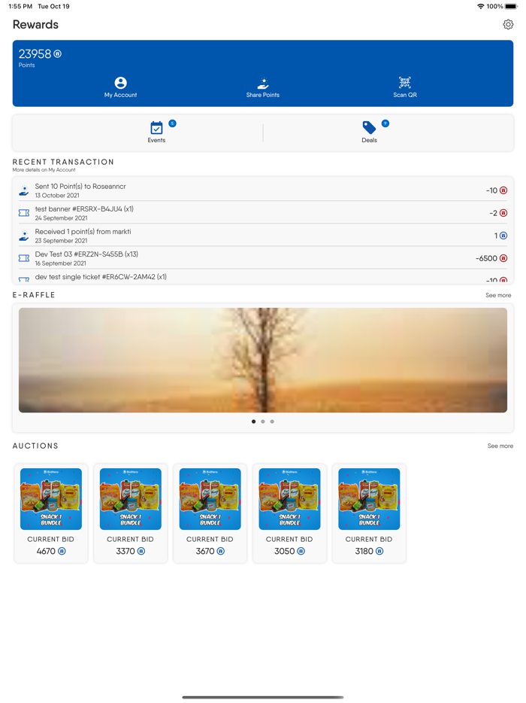This screenshot has height=703, width=526.
Task: Go to third E-Raffle carousel dot
Action: point(272,421)
